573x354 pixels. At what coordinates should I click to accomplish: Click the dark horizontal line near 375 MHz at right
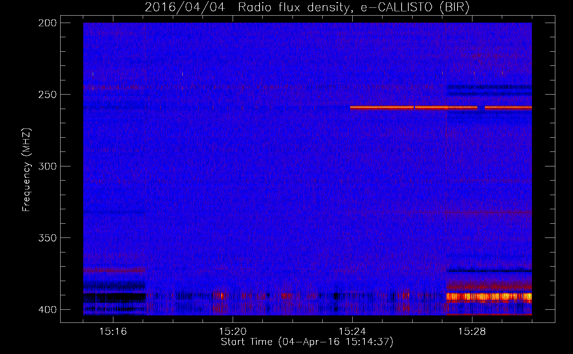tap(489, 271)
